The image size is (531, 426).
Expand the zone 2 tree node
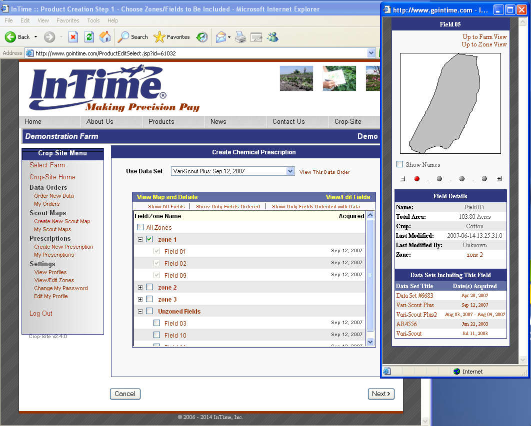(140, 288)
